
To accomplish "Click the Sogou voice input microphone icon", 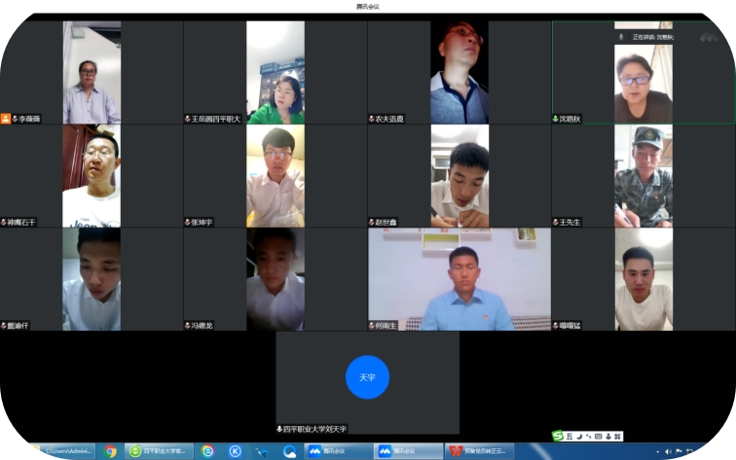I will click(x=608, y=437).
